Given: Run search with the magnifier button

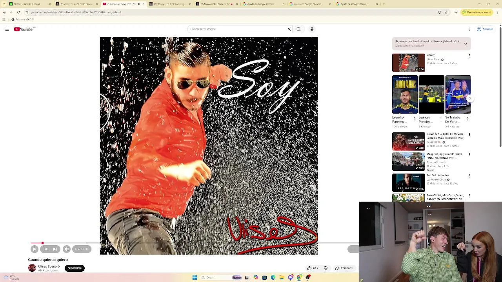Looking at the screenshot, I should tap(298, 29).
